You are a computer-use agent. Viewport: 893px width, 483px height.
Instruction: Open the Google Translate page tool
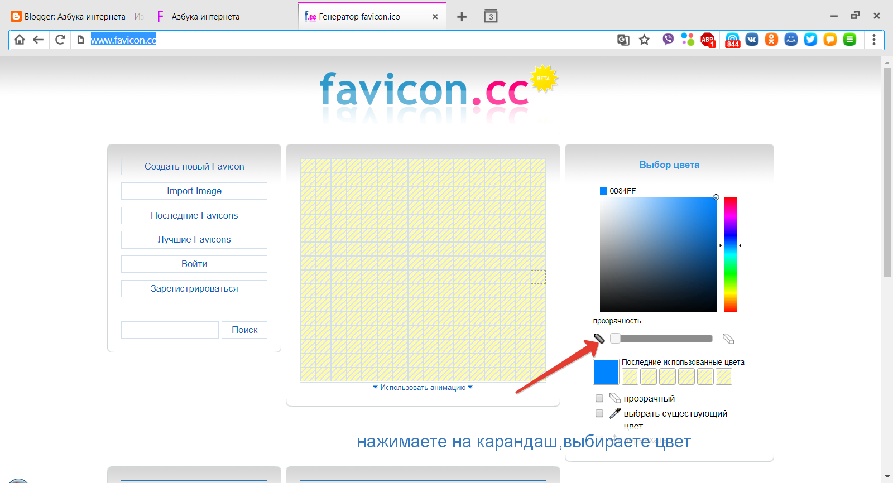click(x=623, y=40)
